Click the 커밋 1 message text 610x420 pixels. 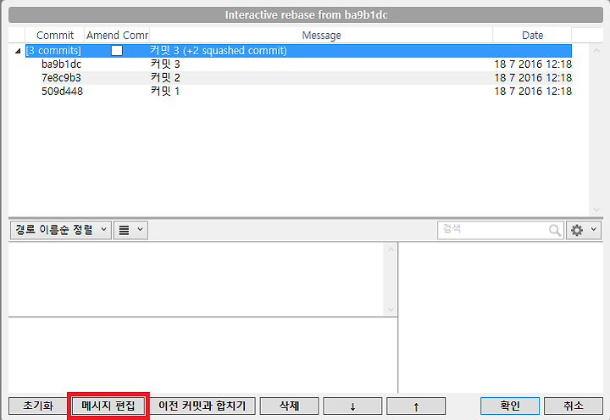tap(165, 92)
